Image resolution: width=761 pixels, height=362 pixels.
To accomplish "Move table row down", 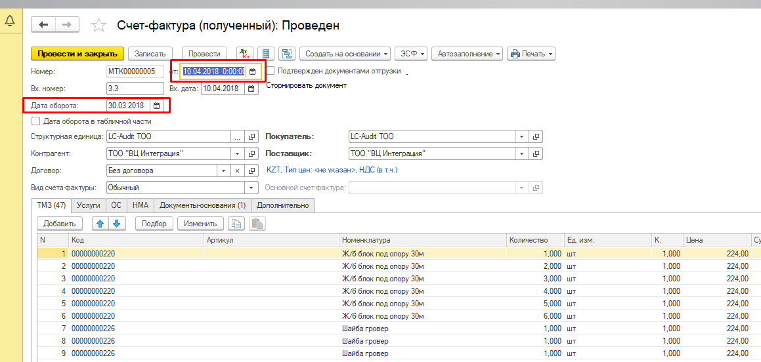I will point(116,224).
